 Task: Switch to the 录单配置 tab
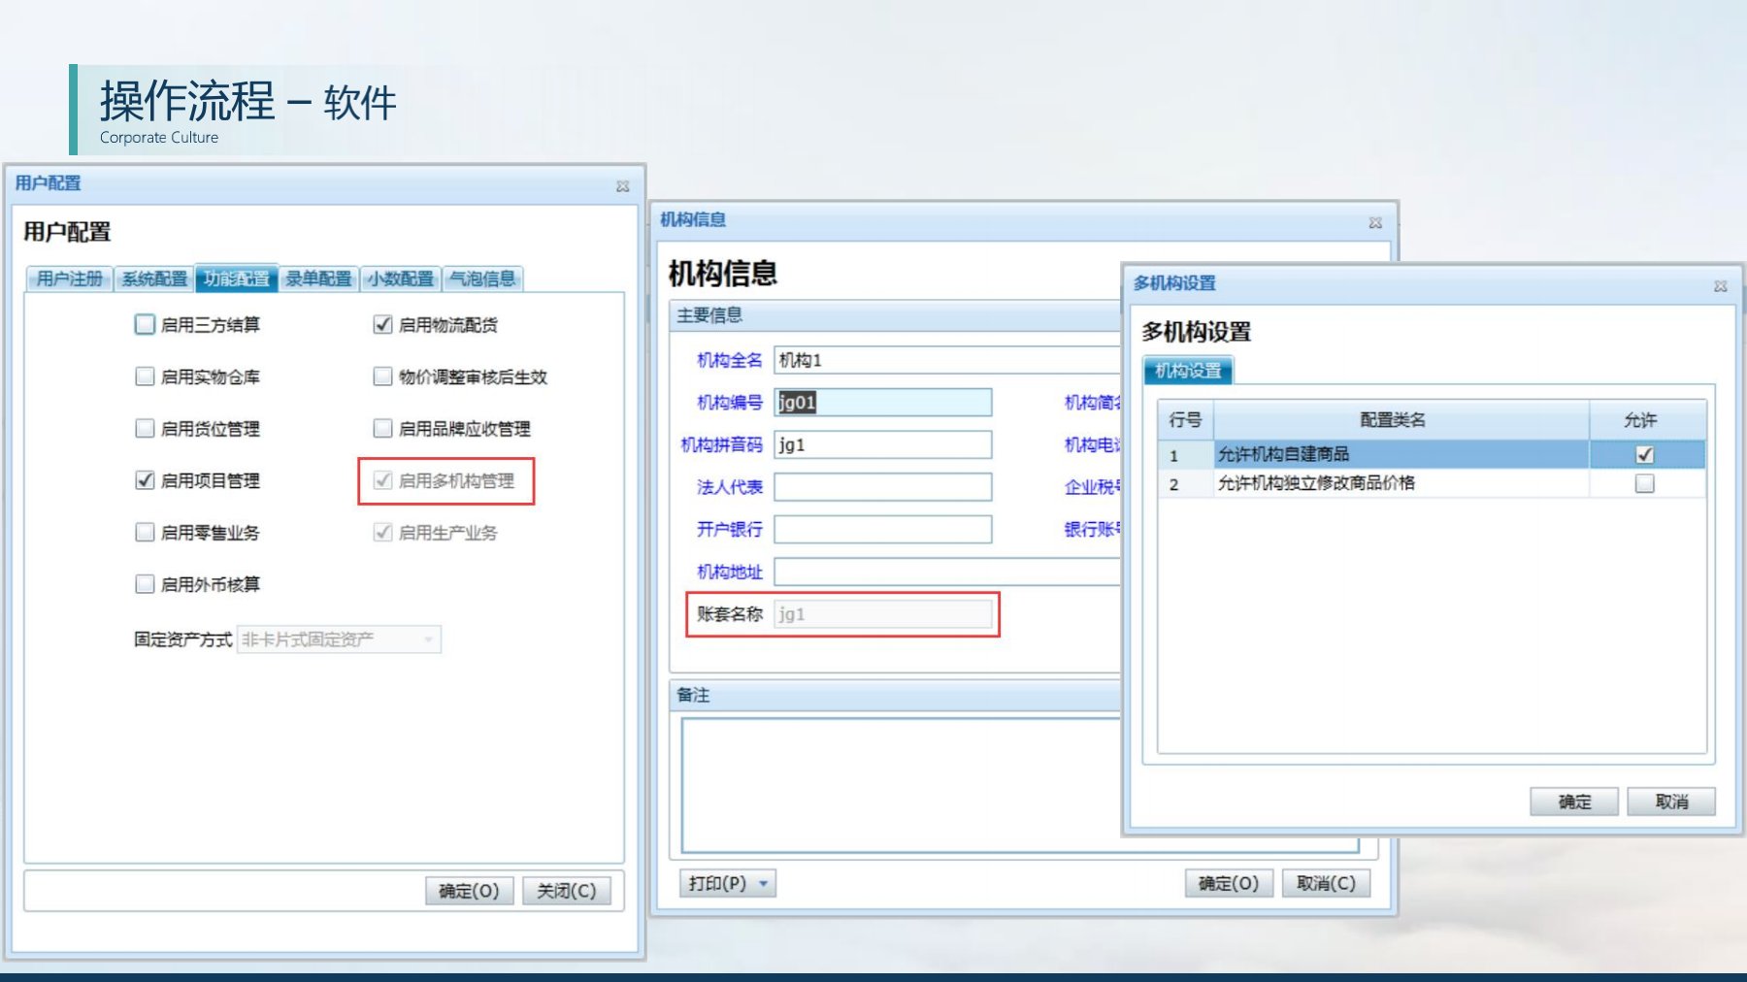(320, 278)
